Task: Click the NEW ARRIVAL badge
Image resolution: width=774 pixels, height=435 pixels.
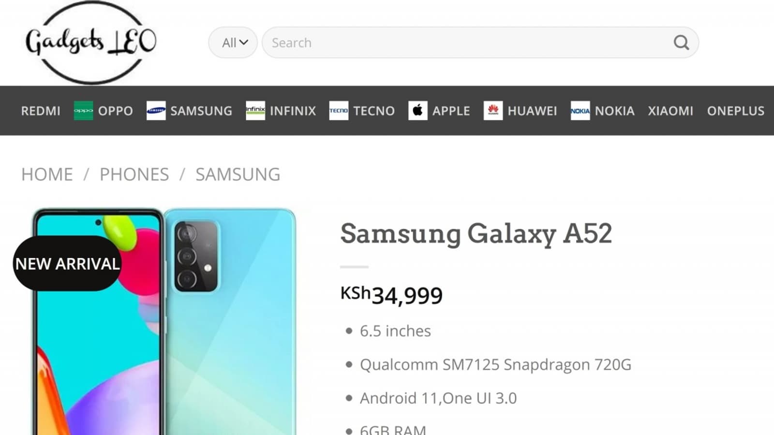Action: point(67,263)
